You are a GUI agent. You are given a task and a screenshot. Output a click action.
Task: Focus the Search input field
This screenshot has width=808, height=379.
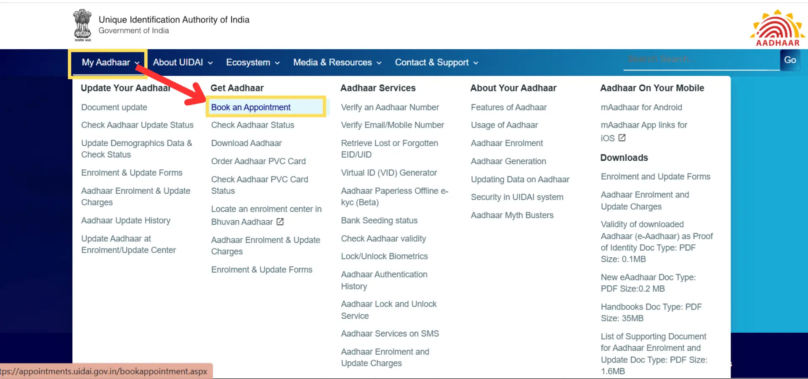tap(702, 59)
